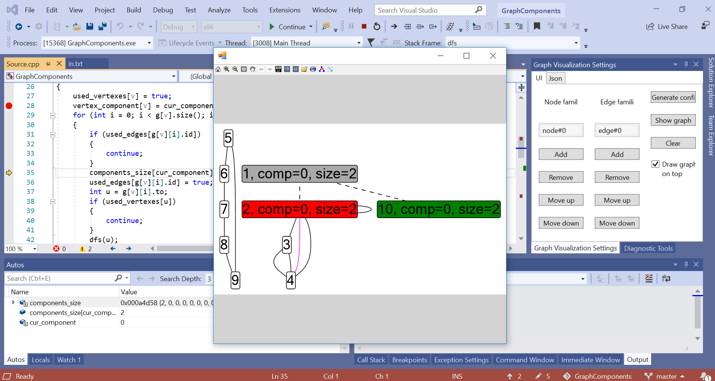
Task: Click the printer icon in graph viewer
Action: coord(313,69)
